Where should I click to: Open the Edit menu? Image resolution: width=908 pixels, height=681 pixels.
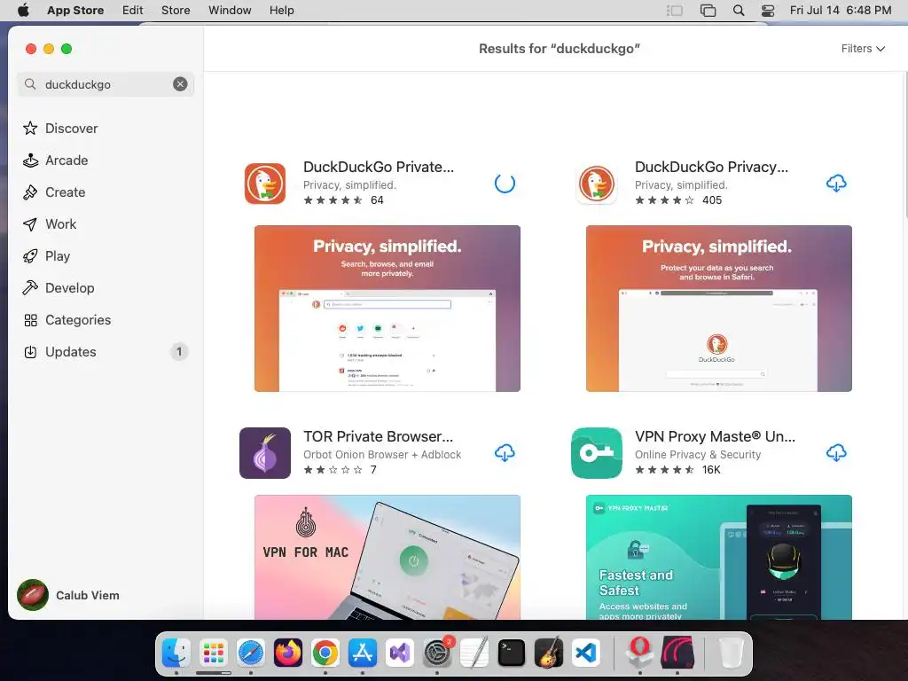(133, 11)
